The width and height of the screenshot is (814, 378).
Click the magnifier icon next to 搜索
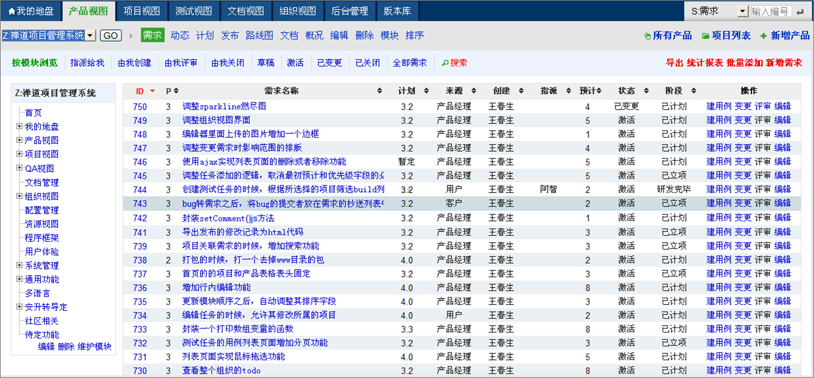click(x=445, y=63)
